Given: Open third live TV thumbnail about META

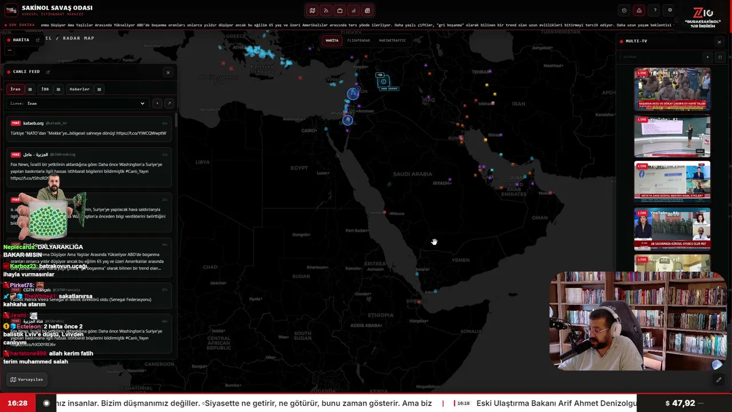Looking at the screenshot, I should [672, 183].
